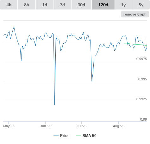150x144 pixels.
Task: Click the active 120d range tab
Action: click(x=103, y=5)
